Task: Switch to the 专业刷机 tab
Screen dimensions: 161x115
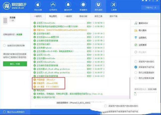Action: click(x=53, y=16)
